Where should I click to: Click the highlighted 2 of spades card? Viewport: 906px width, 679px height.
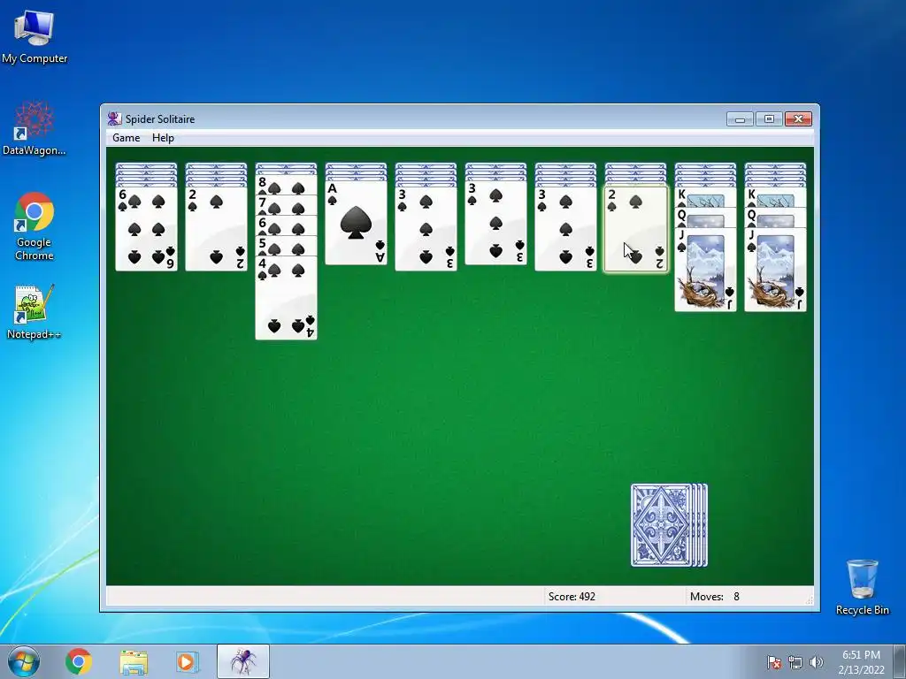click(635, 228)
